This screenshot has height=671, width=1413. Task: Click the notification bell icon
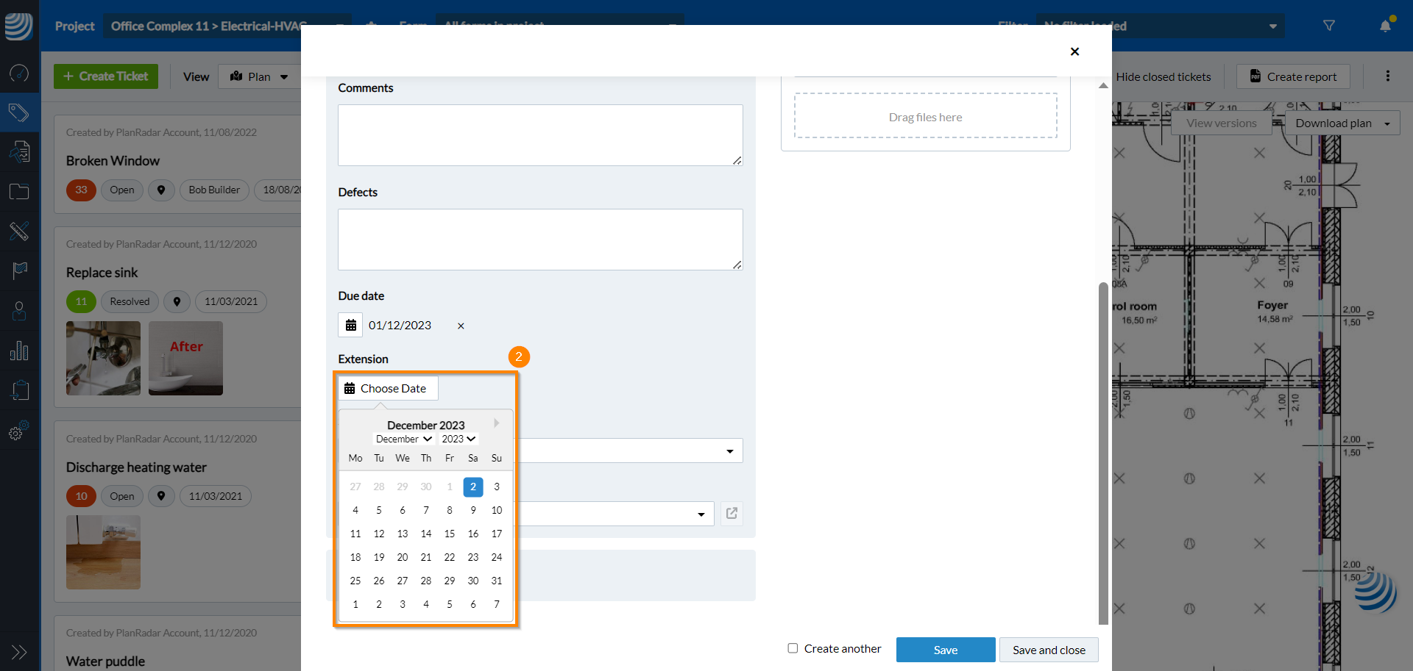1386,26
